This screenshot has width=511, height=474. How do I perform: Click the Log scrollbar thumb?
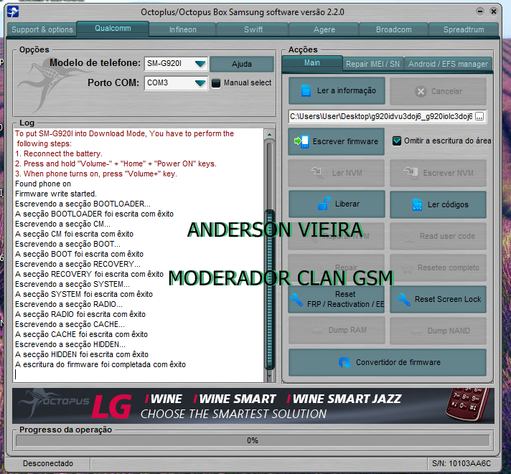point(270,289)
